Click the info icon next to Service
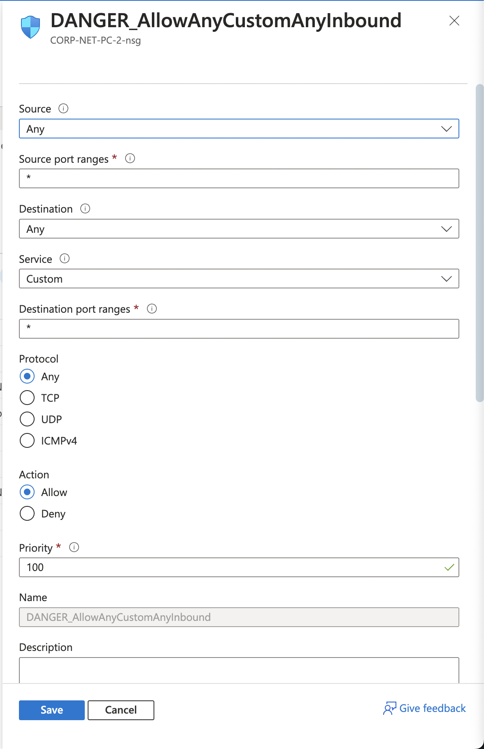 click(x=65, y=258)
